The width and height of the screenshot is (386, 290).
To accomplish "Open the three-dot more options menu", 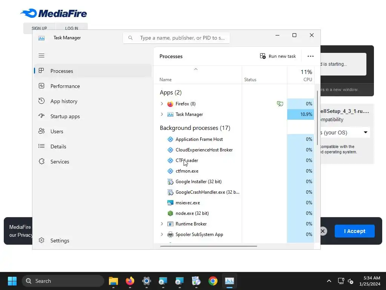I will click(x=311, y=56).
